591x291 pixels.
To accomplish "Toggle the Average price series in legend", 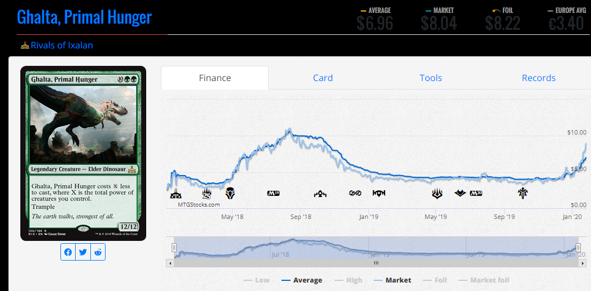I will tap(301, 280).
